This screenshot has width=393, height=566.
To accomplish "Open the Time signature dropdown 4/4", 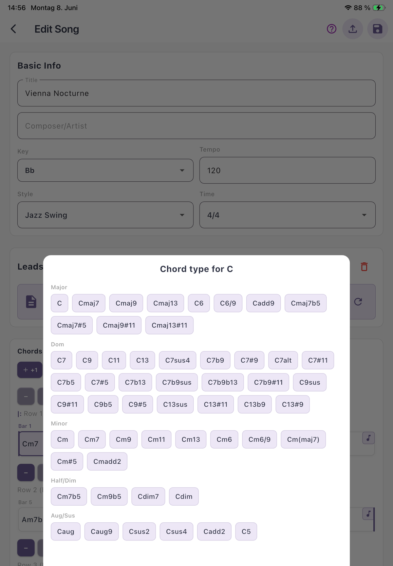I will tap(288, 215).
